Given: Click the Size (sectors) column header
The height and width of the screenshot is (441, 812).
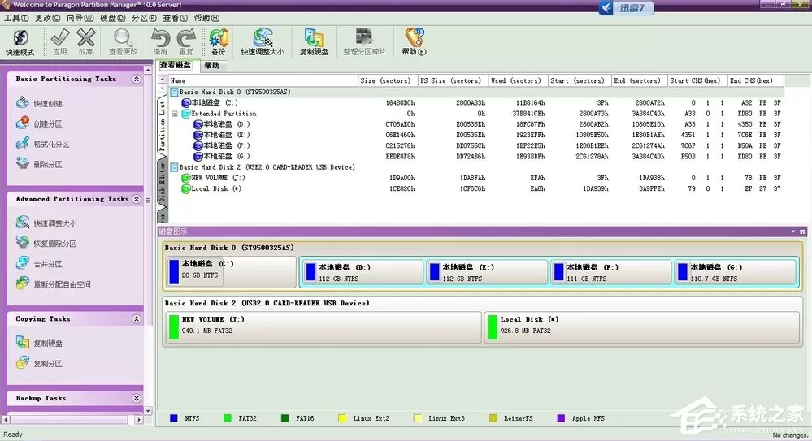Looking at the screenshot, I should (386, 80).
